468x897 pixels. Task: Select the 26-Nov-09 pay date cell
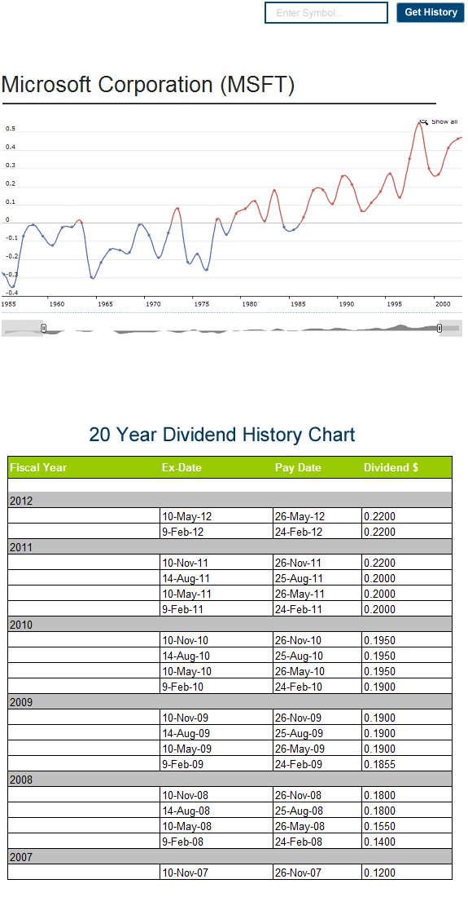click(x=317, y=718)
